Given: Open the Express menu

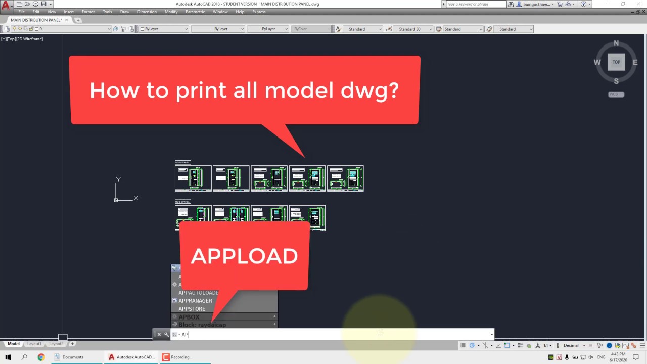Looking at the screenshot, I should point(259,12).
